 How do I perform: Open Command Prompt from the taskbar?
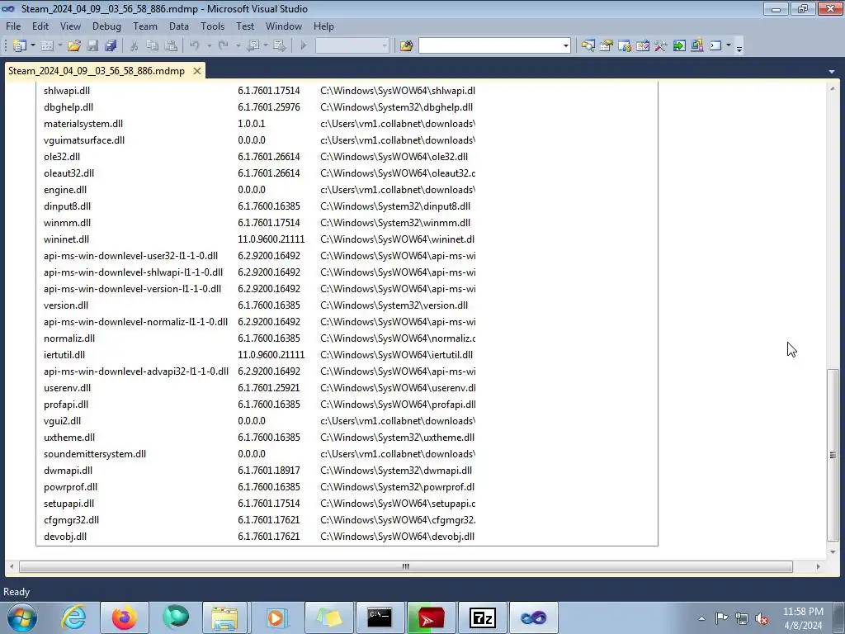click(380, 617)
